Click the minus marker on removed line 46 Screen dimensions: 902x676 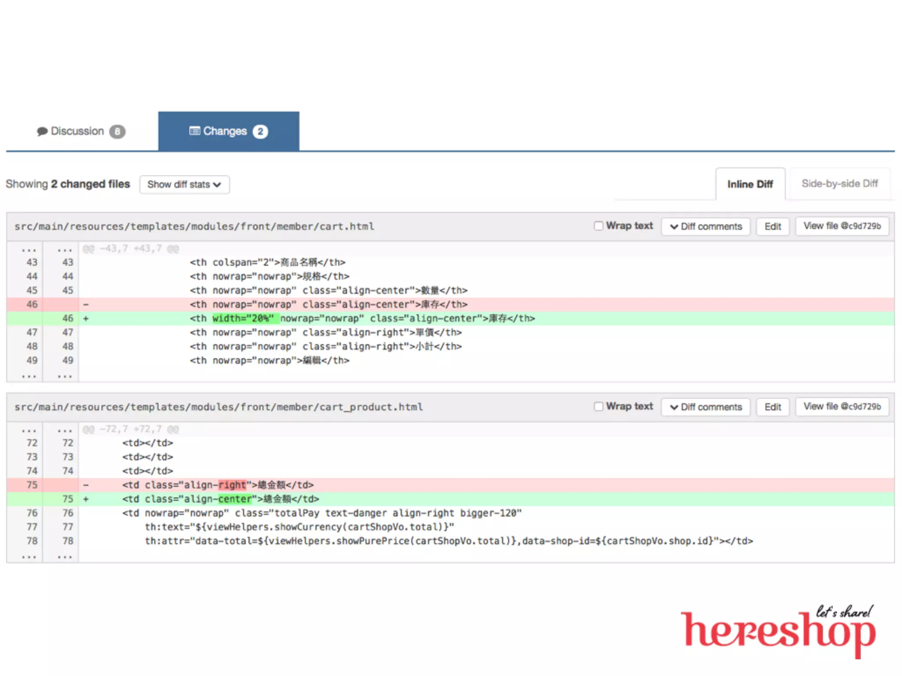(86, 305)
